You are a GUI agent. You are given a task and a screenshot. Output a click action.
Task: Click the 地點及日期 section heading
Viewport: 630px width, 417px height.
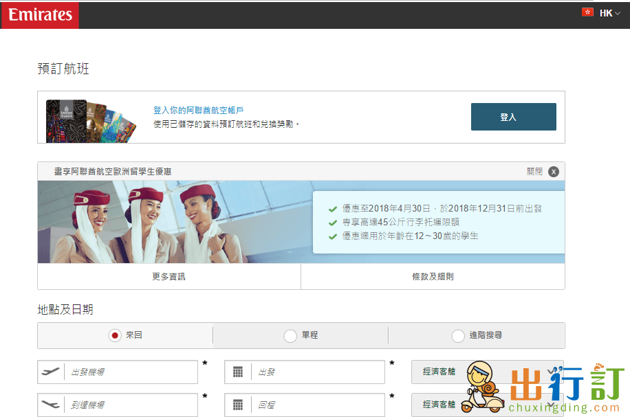point(65,309)
